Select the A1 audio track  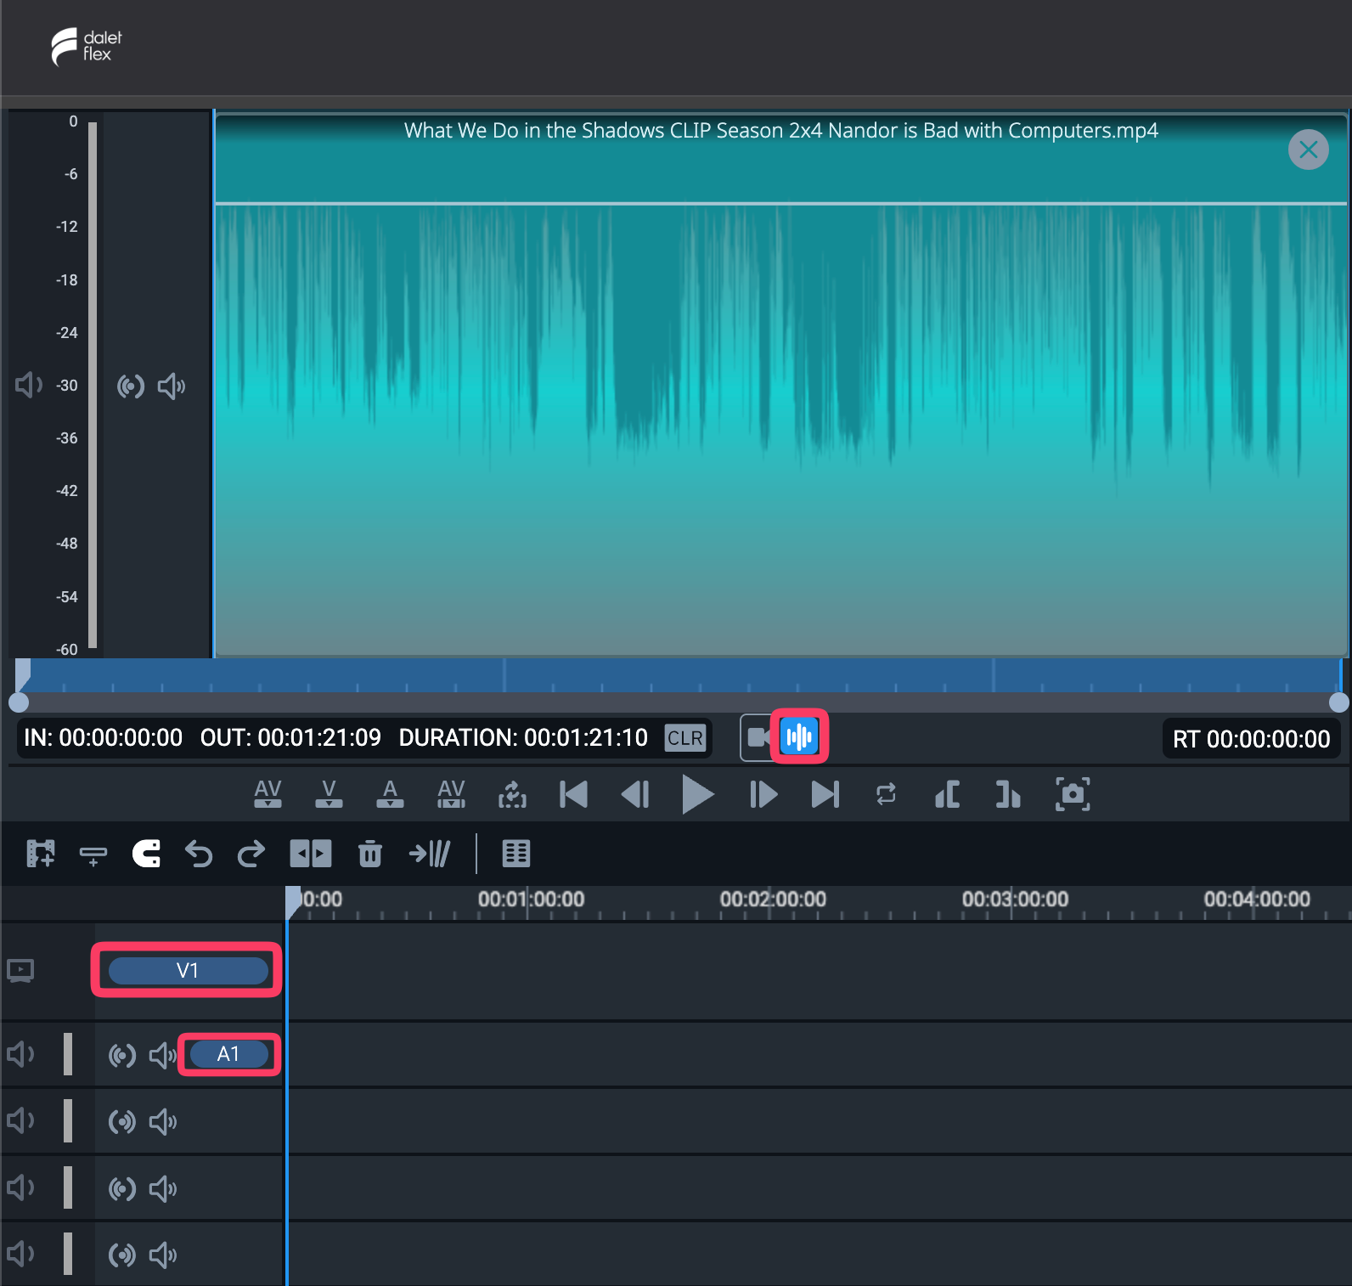[x=229, y=1054]
